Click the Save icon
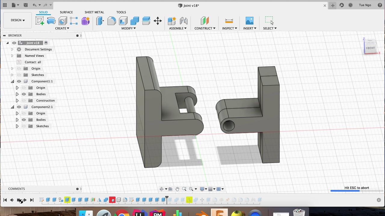 click(26, 5)
